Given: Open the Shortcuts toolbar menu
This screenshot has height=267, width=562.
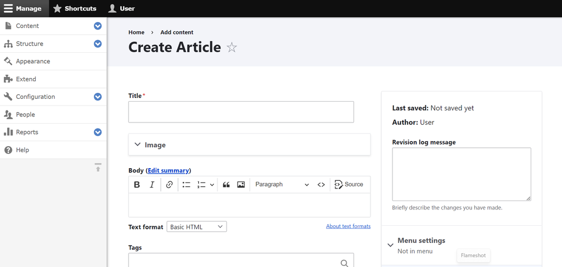Looking at the screenshot, I should [75, 8].
